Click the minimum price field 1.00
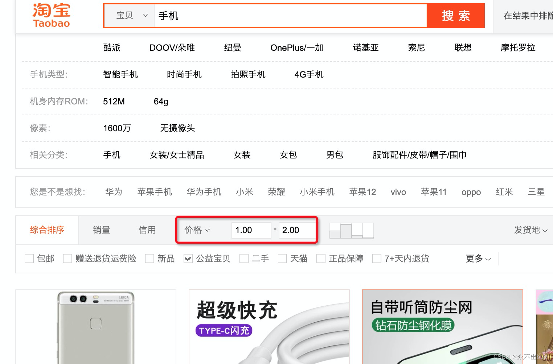The width and height of the screenshot is (553, 364). pyautogui.click(x=251, y=230)
